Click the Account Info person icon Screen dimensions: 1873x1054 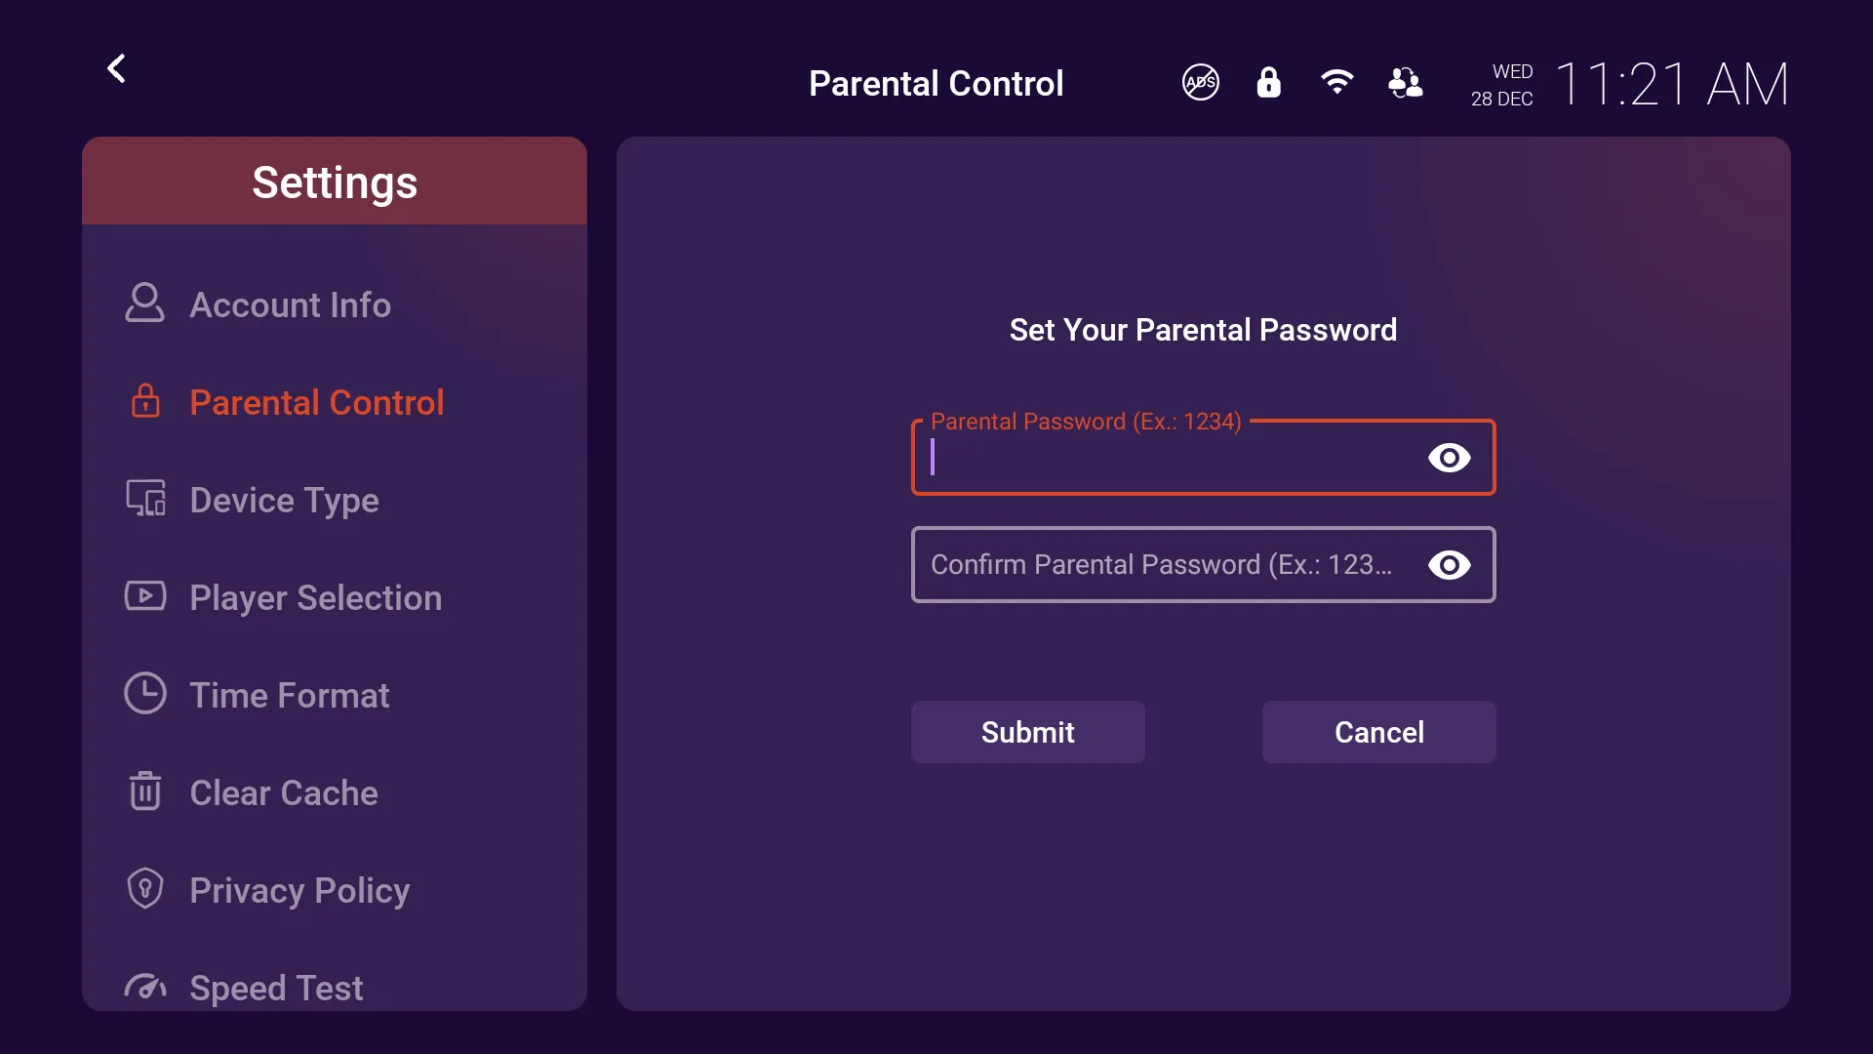pos(144,303)
